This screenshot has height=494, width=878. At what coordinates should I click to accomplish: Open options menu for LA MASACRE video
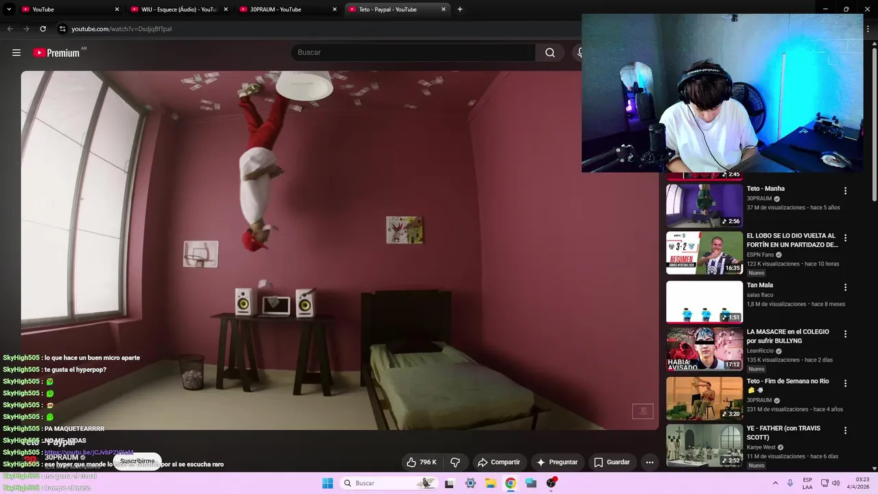[845, 334]
